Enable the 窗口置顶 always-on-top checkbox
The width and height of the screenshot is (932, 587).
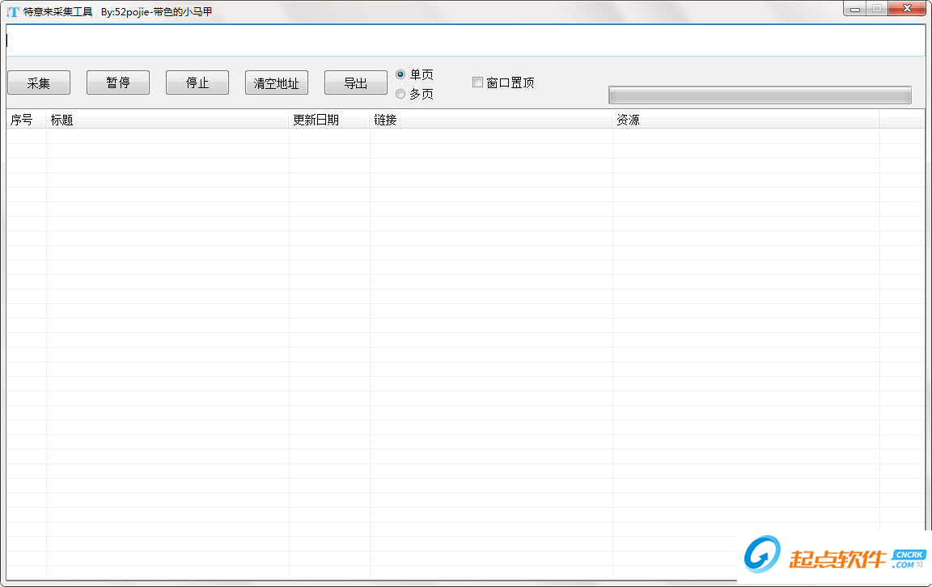[x=477, y=82]
